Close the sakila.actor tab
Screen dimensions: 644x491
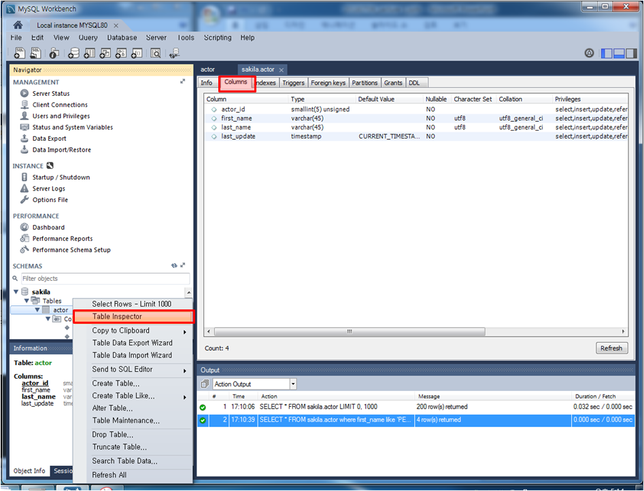282,70
